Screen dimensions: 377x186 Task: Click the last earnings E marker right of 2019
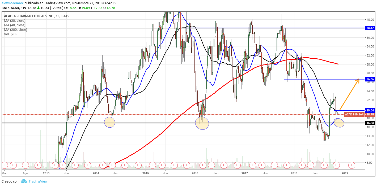coord(352,165)
